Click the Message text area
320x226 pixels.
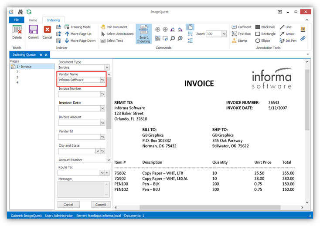83,189
